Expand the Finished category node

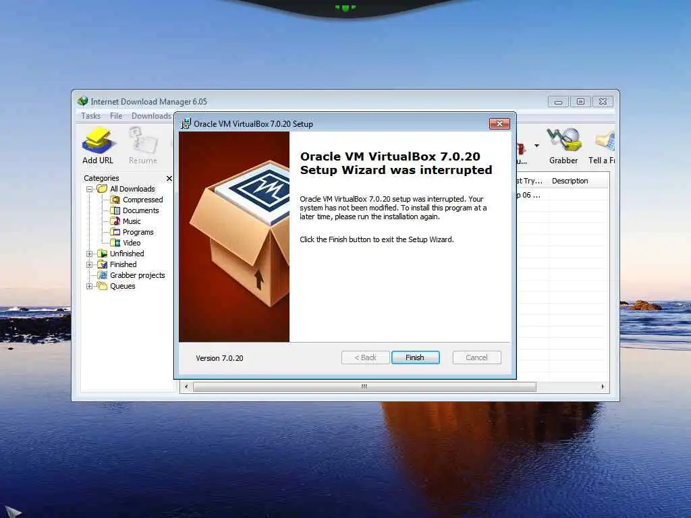click(90, 264)
